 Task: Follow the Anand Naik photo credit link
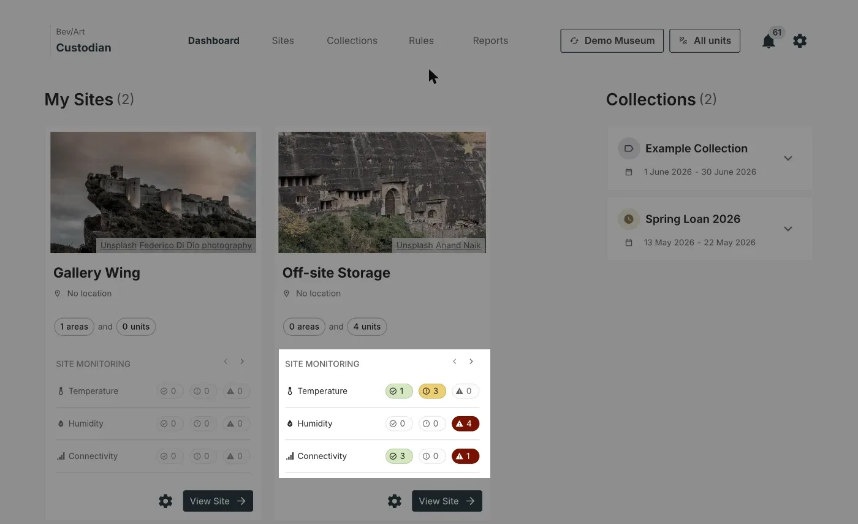(x=458, y=245)
